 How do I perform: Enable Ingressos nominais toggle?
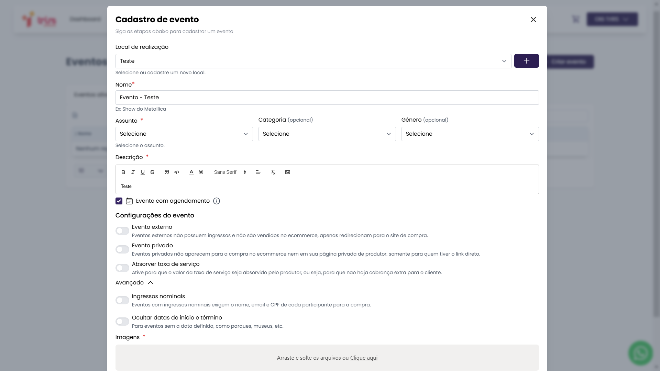coord(122,300)
